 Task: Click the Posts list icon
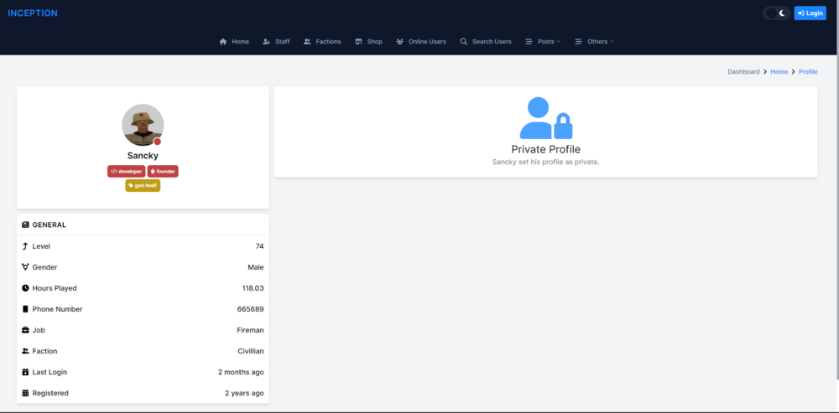(x=529, y=42)
